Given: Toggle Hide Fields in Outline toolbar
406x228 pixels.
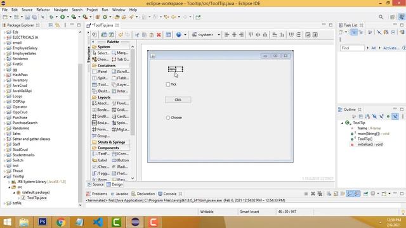Looking at the screenshot, I should [x=374, y=117].
